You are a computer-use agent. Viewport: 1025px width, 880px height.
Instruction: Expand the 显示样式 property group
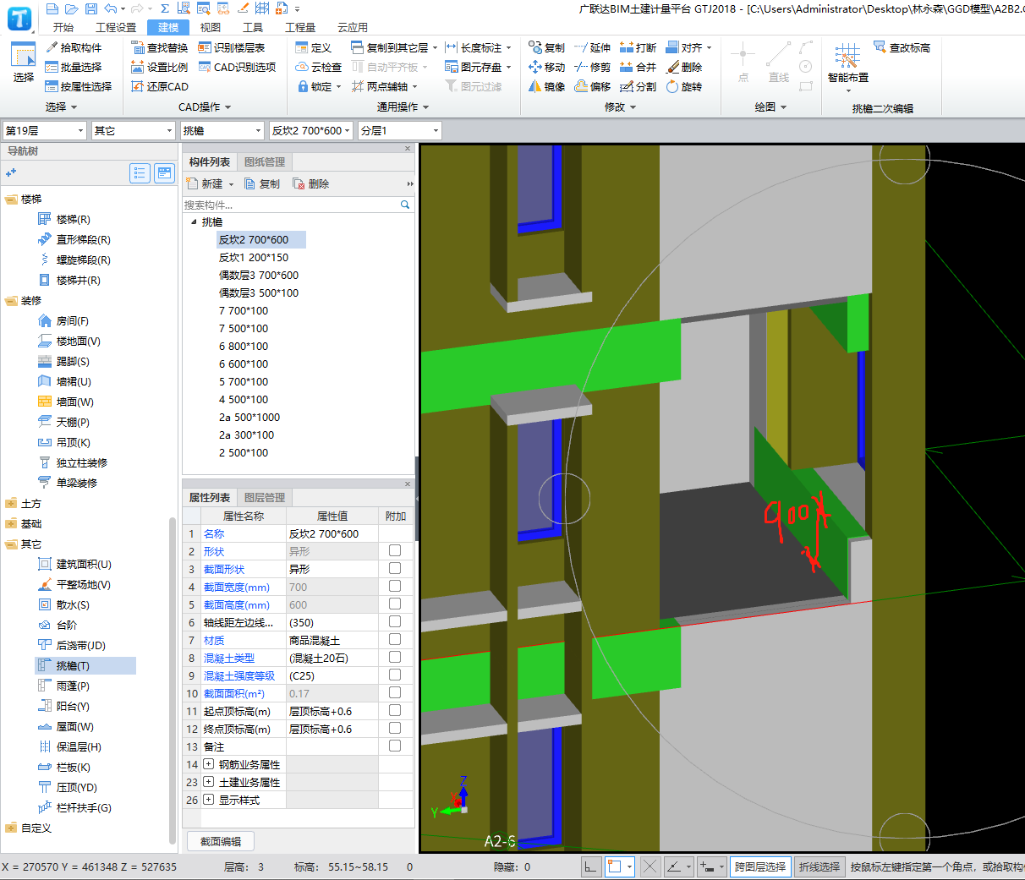208,800
